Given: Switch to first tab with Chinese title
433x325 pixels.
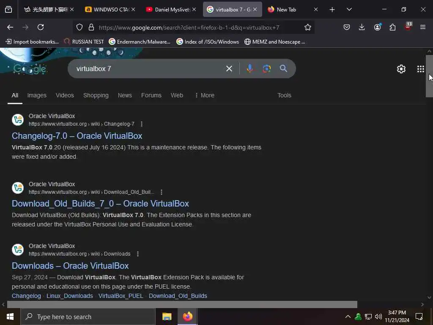Looking at the screenshot, I should pyautogui.click(x=49, y=9).
